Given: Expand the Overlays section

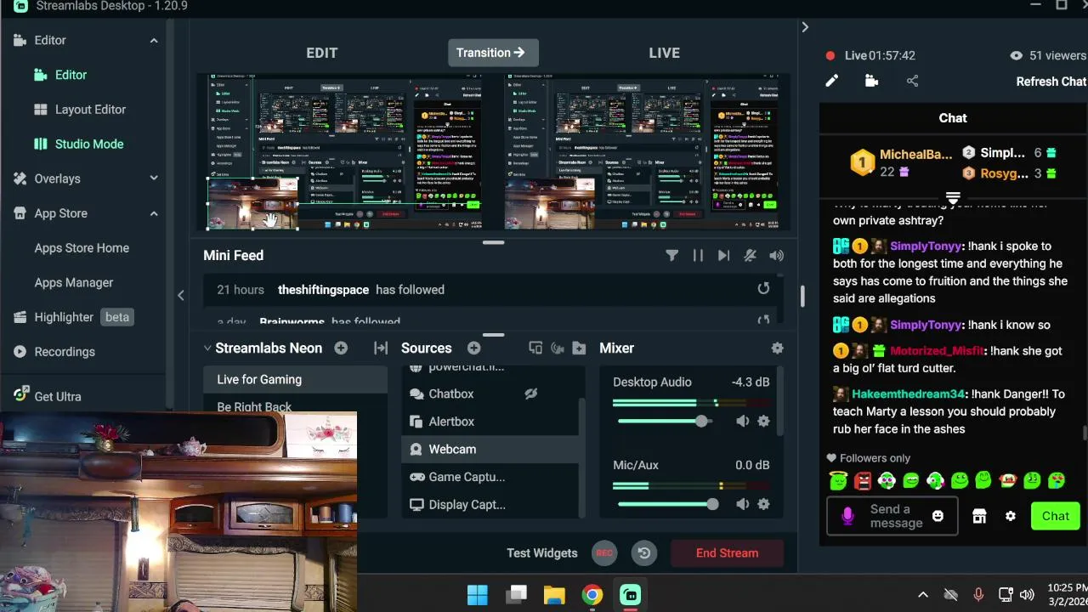Looking at the screenshot, I should pyautogui.click(x=154, y=178).
